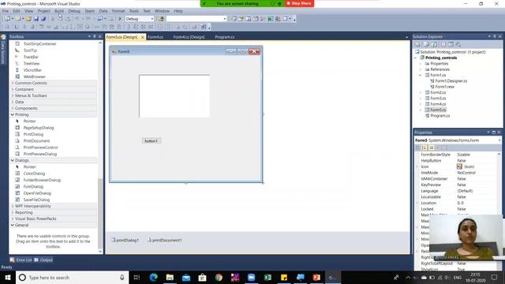
Task: Open the Properties object selector dropdown
Action: 499,140
